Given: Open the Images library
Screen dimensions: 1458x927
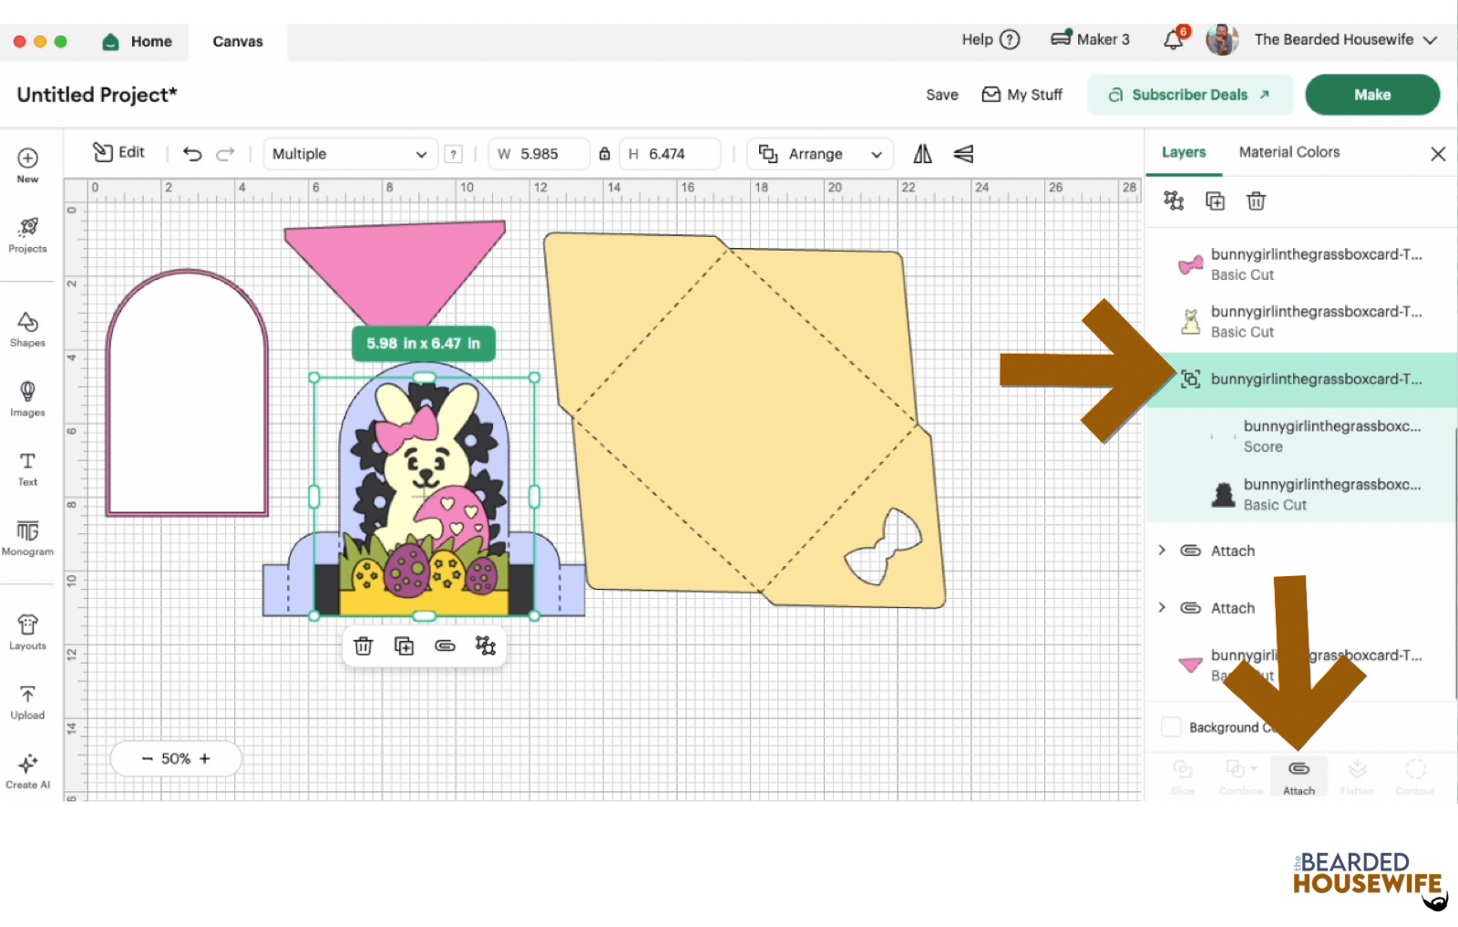Looking at the screenshot, I should click(x=27, y=398).
